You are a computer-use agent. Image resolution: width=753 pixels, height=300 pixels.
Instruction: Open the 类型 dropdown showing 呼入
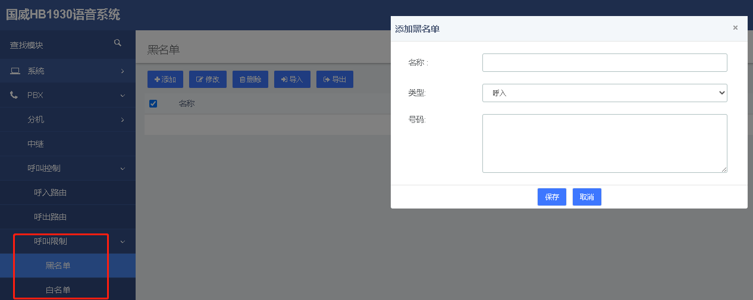(605, 93)
